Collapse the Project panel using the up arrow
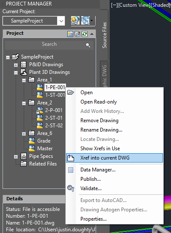 click(x=92, y=34)
